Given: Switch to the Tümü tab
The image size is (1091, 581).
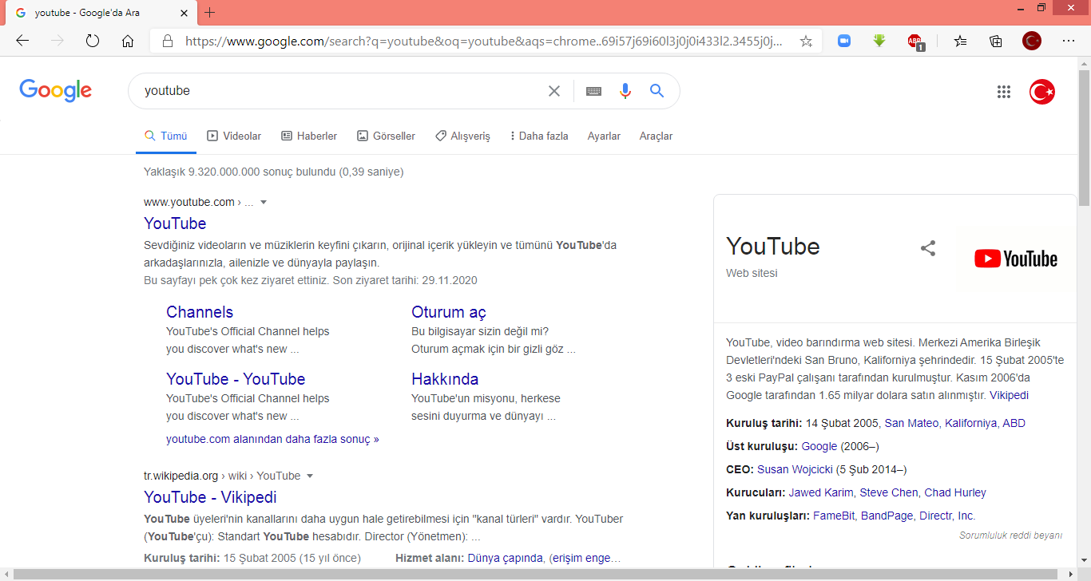Looking at the screenshot, I should click(x=166, y=136).
